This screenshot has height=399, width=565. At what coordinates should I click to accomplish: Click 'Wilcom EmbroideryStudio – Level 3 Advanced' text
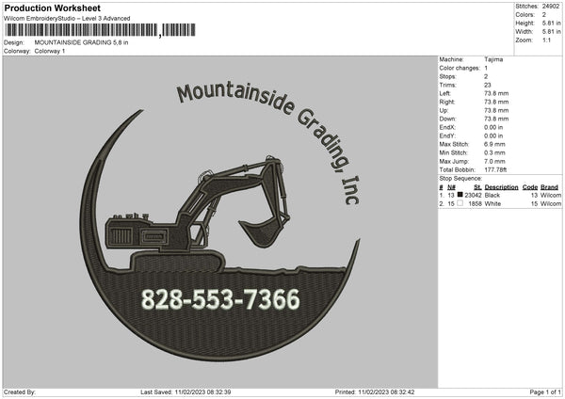[x=67, y=18]
